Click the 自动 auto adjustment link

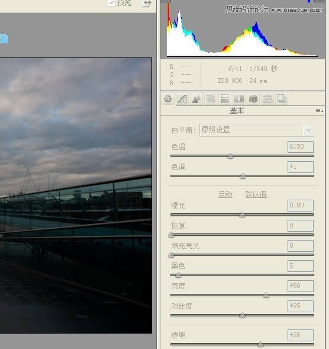(x=225, y=194)
